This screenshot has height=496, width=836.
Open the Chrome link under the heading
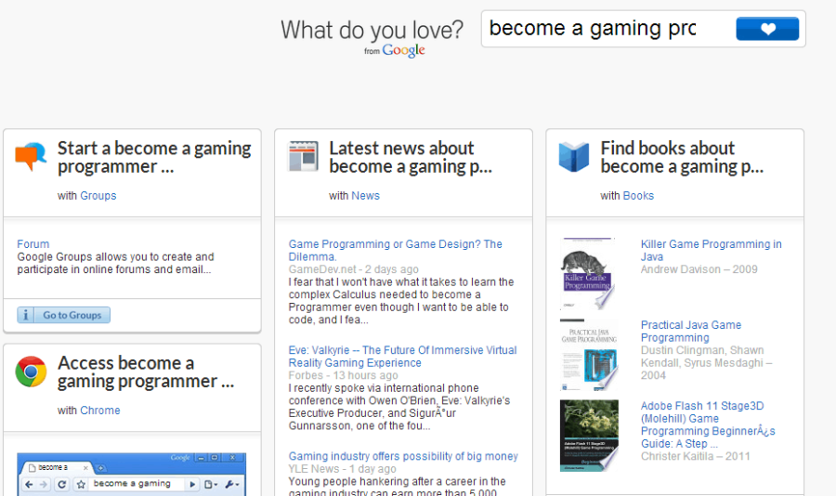[99, 411]
